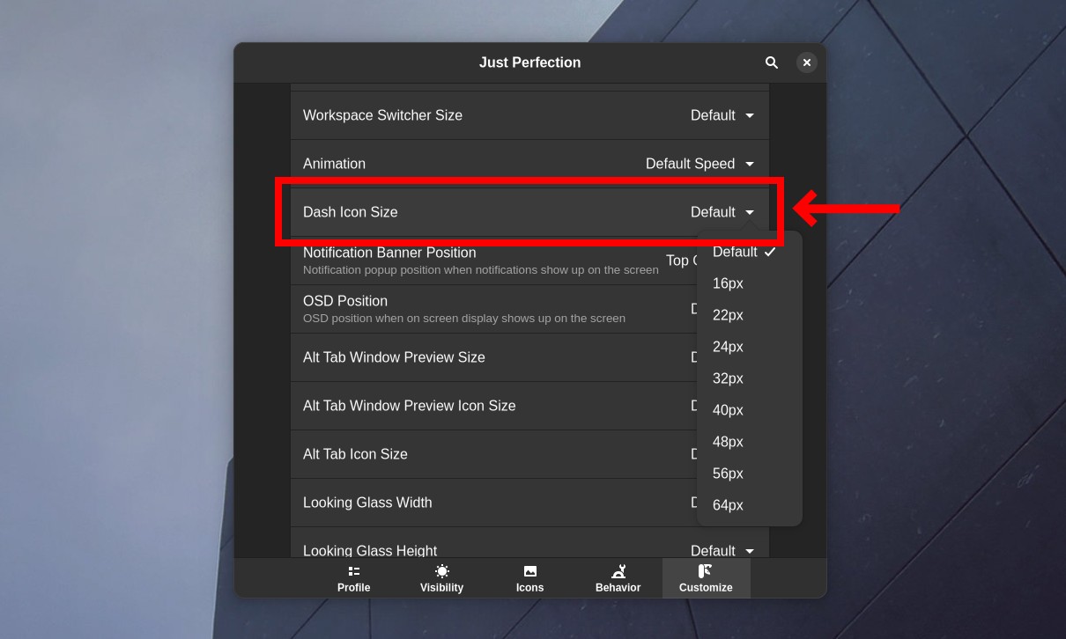This screenshot has width=1066, height=639.
Task: Select the Alt Tab Icon Size label
Action: point(355,454)
